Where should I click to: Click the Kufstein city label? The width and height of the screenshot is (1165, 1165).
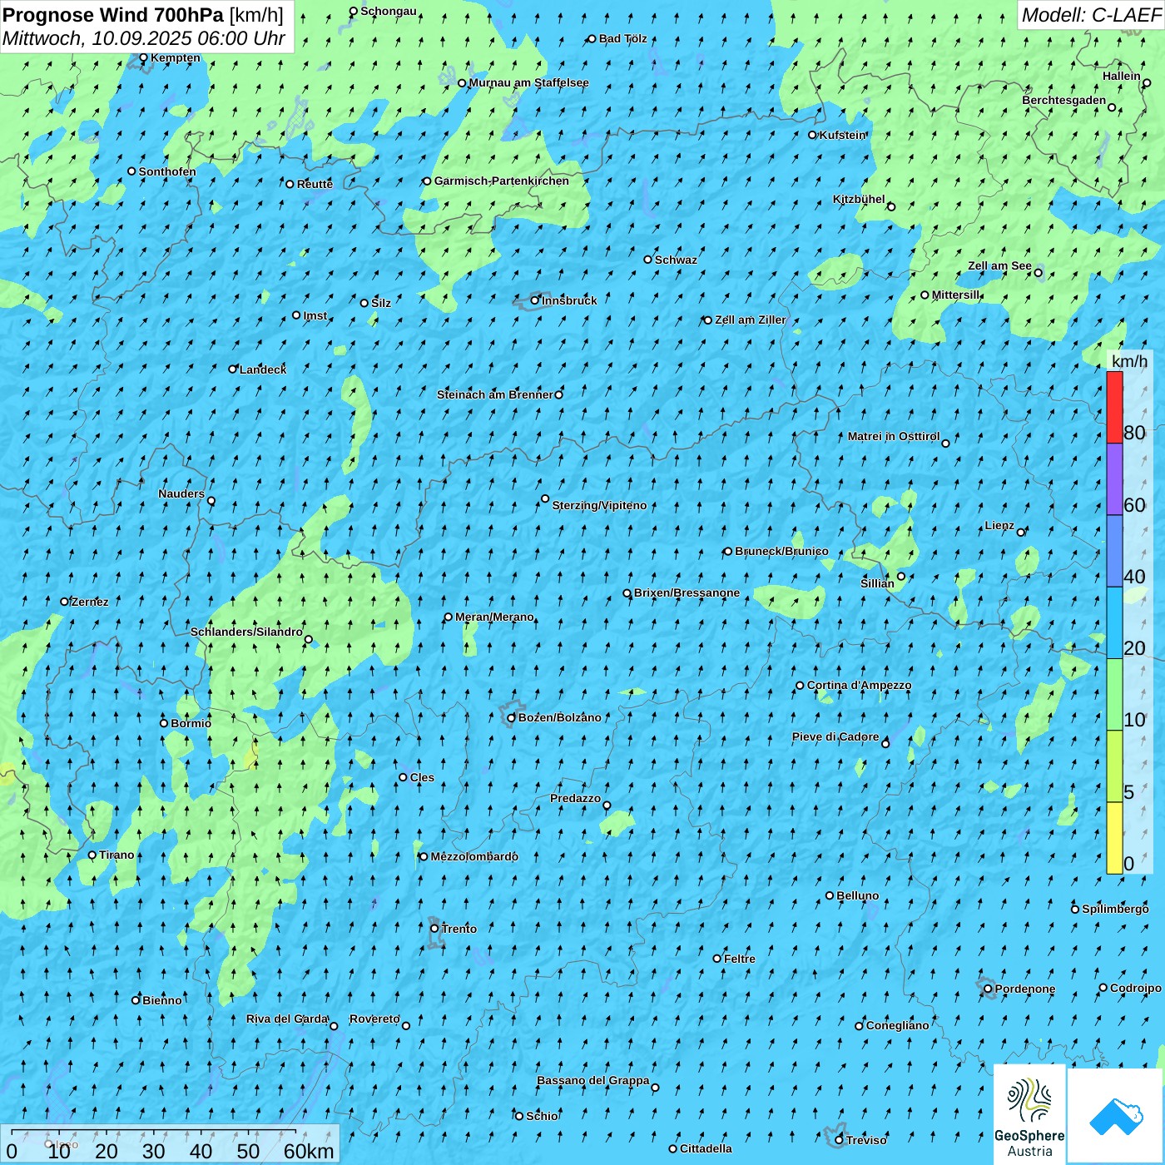pyautogui.click(x=842, y=135)
